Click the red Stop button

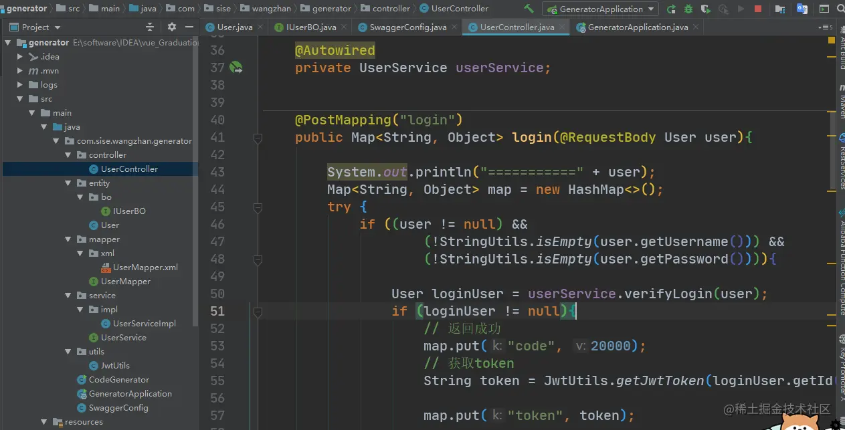click(x=758, y=9)
